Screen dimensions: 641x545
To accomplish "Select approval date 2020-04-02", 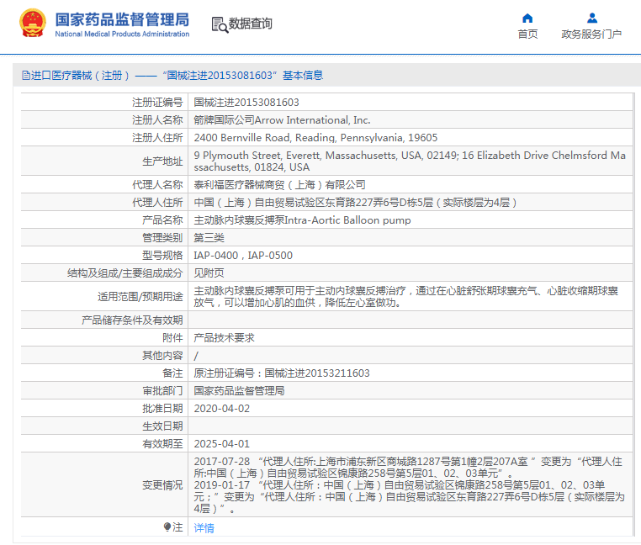I will [x=221, y=409].
